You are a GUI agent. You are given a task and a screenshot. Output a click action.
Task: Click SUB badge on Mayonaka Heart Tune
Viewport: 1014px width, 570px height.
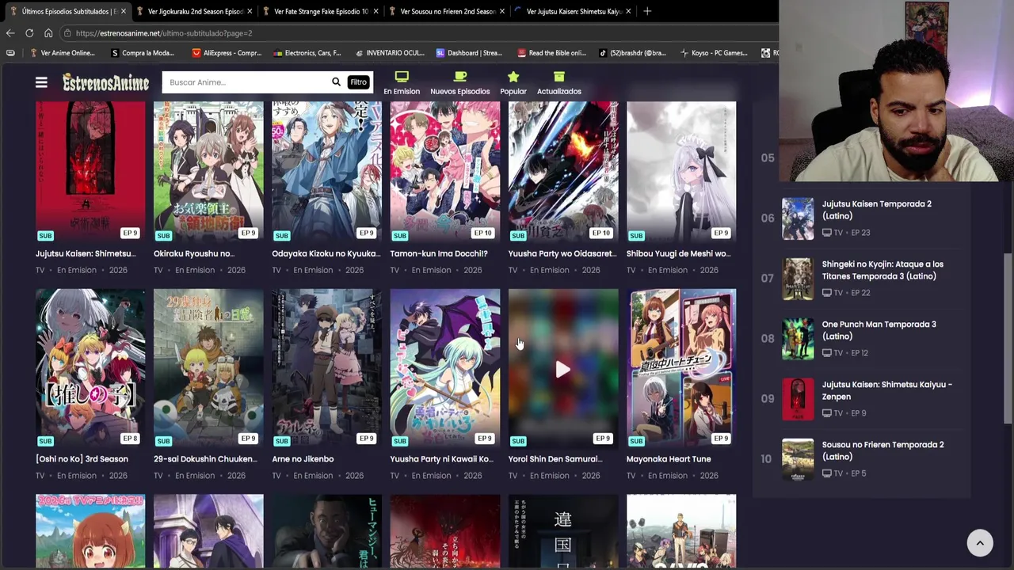636,441
